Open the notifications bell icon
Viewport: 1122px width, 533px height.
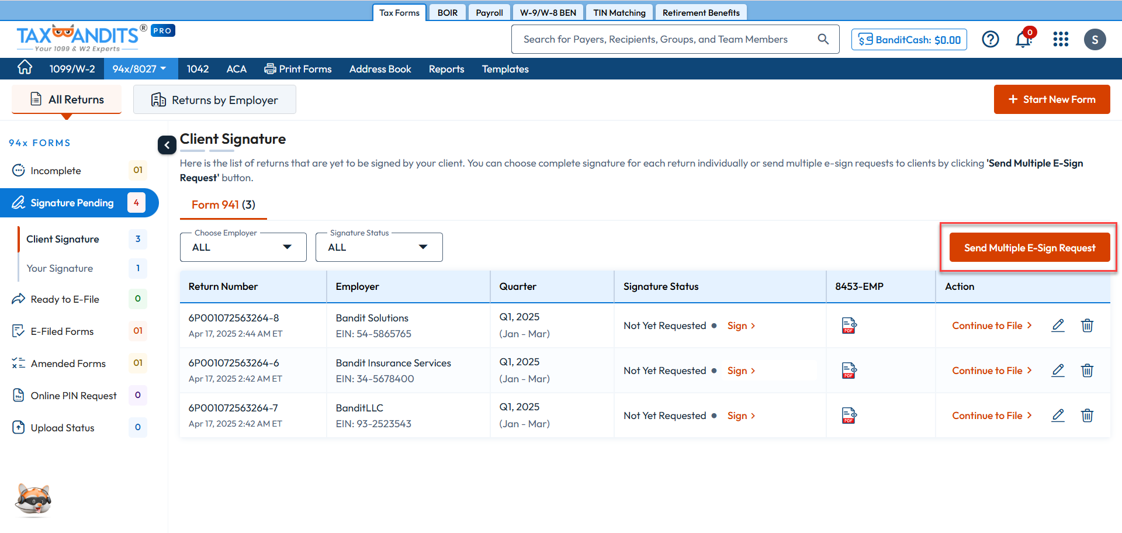[1023, 39]
